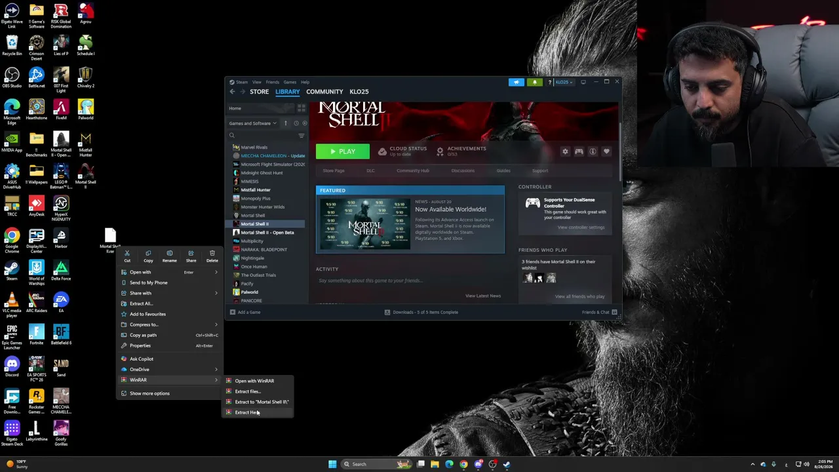Screen dimensions: 839x472
Task: Click the Steam library grid view icon
Action: tap(302, 108)
